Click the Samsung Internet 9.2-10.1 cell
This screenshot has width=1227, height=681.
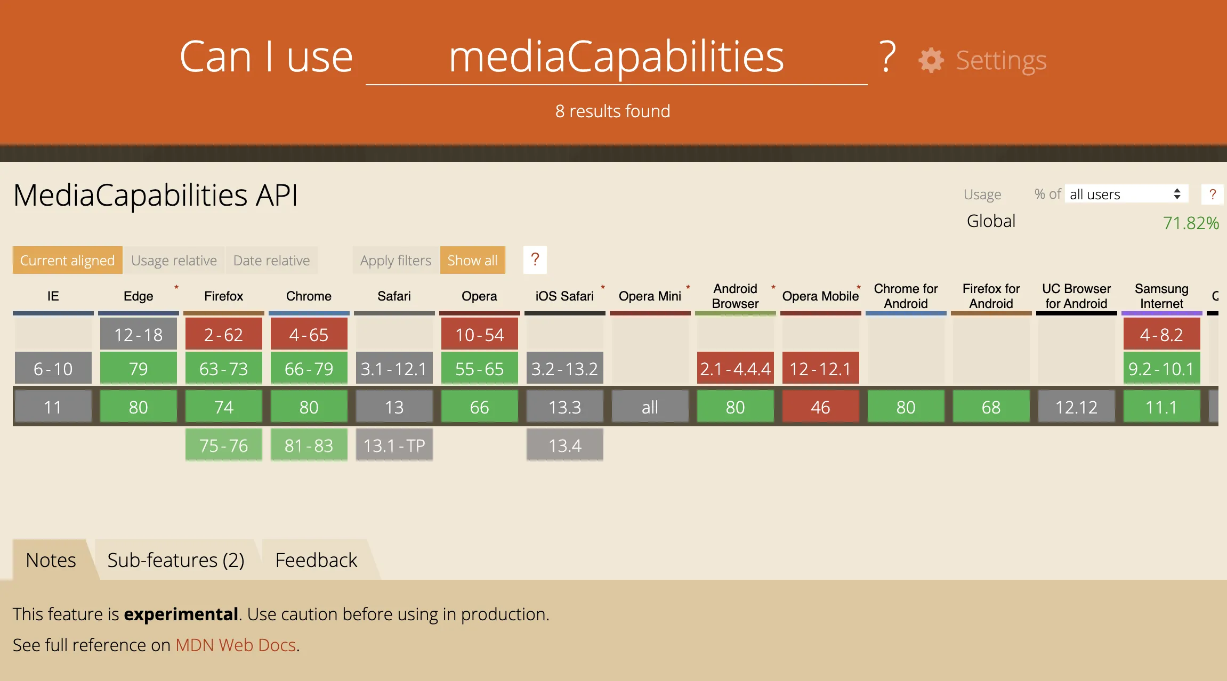click(x=1162, y=368)
